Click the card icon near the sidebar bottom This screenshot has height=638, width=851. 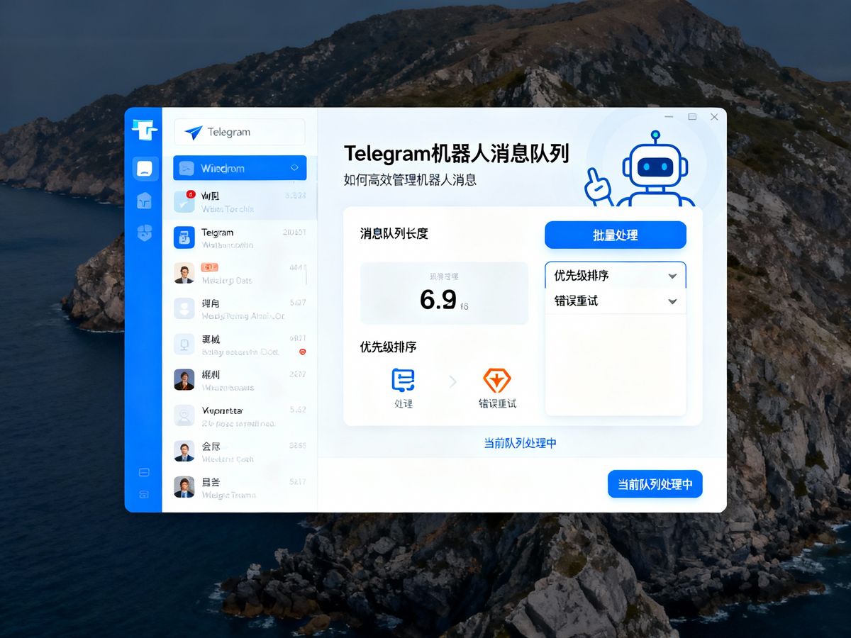pos(144,472)
